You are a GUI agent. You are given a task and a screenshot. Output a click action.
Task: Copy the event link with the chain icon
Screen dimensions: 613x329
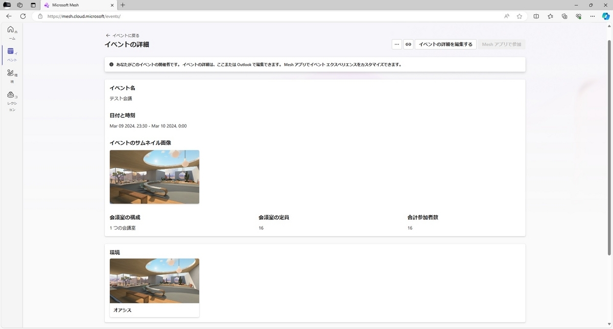(408, 44)
